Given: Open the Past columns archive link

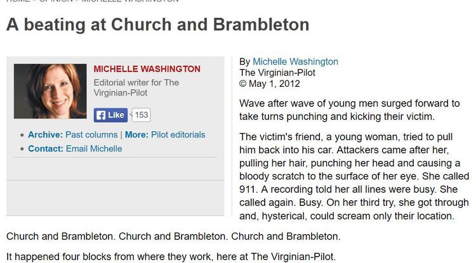Looking at the screenshot, I should [91, 135].
